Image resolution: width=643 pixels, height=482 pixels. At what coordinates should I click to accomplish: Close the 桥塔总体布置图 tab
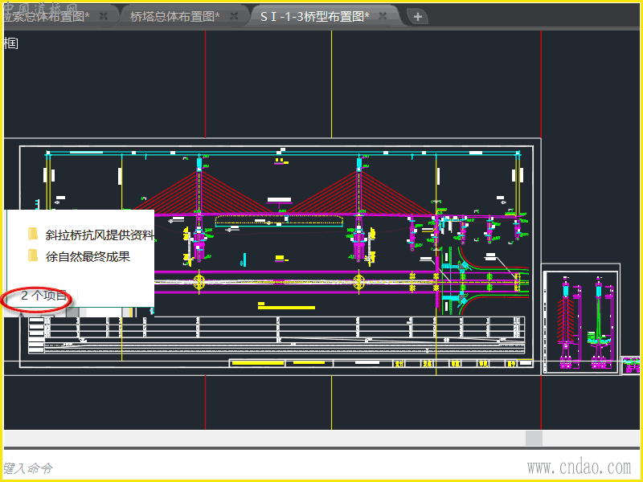click(x=234, y=16)
